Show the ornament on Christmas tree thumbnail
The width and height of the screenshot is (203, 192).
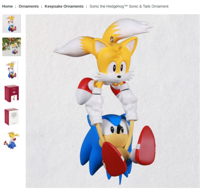(x=12, y=47)
